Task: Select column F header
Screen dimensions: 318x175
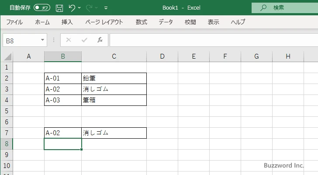Action: pyautogui.click(x=225, y=56)
